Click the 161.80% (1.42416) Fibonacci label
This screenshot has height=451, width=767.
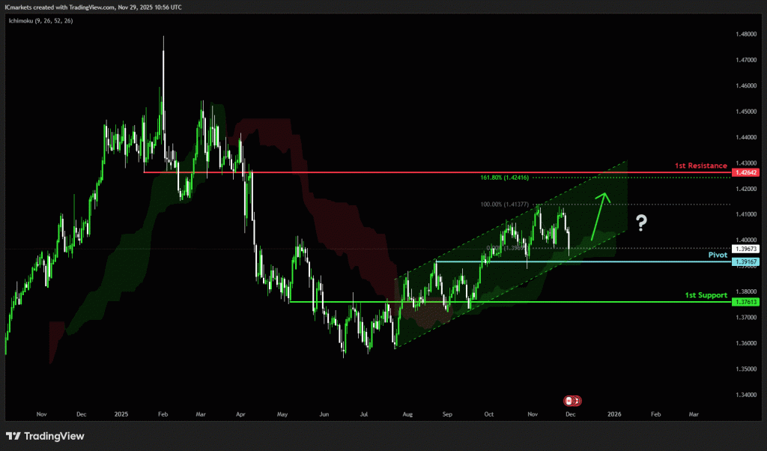(505, 178)
